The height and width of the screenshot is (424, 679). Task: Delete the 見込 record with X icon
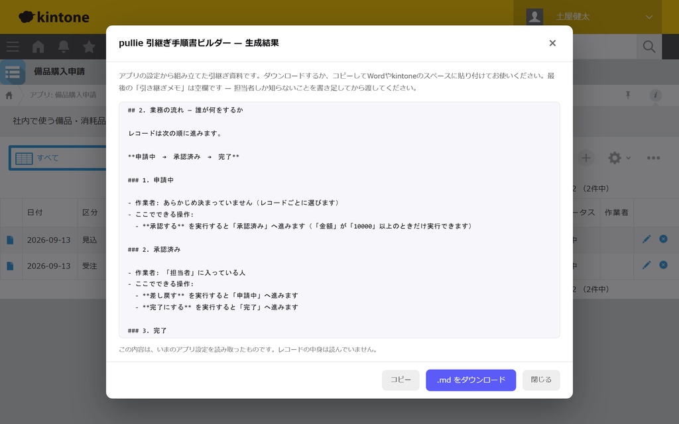[663, 238]
